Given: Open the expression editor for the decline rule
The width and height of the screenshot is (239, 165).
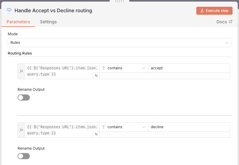Looking at the screenshot, I should [96, 134].
